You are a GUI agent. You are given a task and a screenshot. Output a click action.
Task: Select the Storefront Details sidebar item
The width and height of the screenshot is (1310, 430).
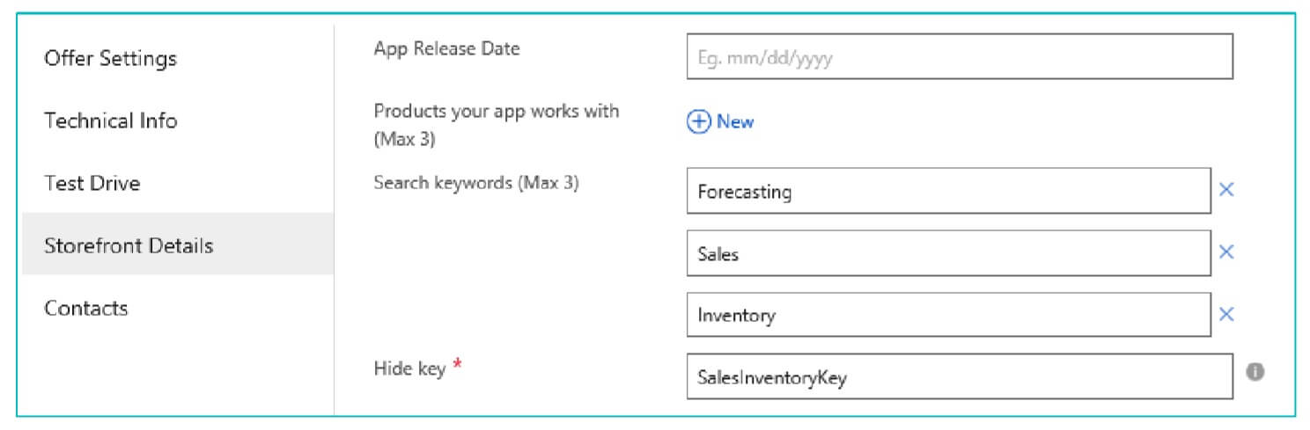click(x=178, y=244)
